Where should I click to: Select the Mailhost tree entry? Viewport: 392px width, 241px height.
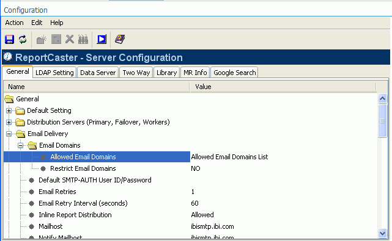coord(51,226)
